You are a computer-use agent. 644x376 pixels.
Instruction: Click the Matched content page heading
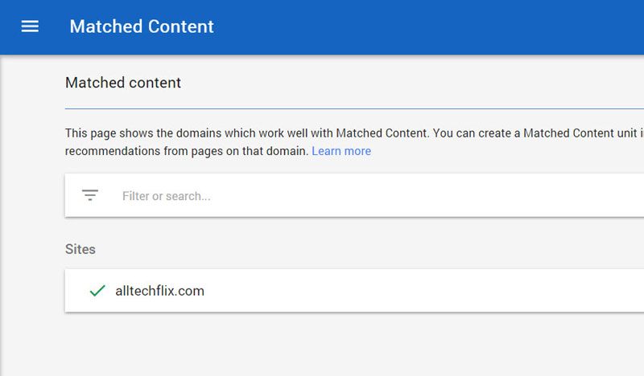pyautogui.click(x=123, y=83)
